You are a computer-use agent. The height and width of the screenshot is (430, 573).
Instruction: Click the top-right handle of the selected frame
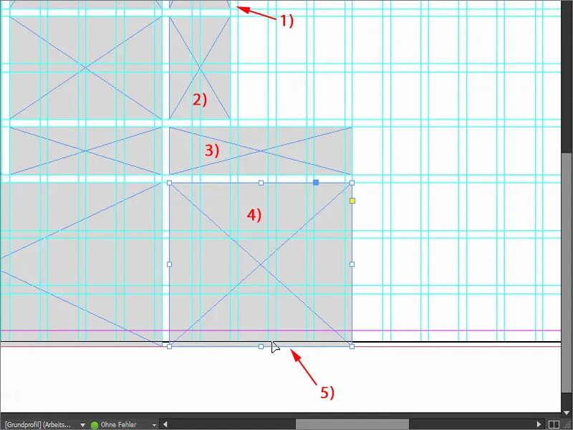352,183
